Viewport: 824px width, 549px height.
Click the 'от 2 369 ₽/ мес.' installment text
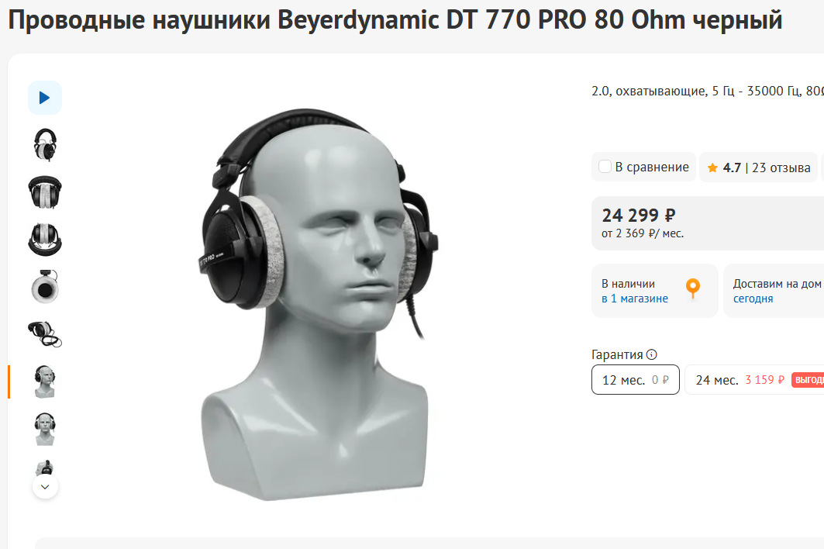coord(642,233)
